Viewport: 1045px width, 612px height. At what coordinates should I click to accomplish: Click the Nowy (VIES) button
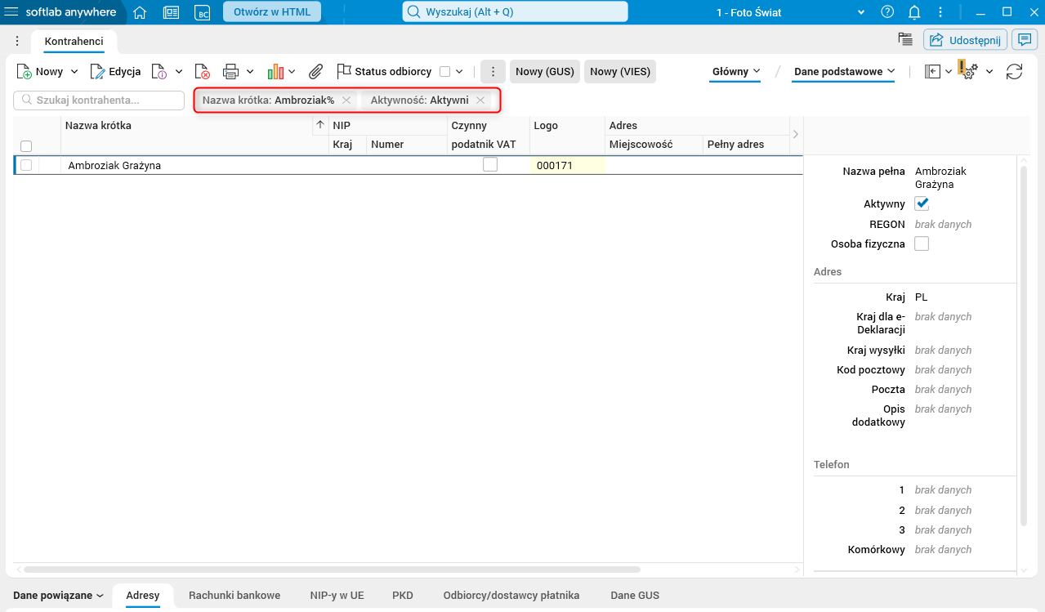tap(620, 72)
